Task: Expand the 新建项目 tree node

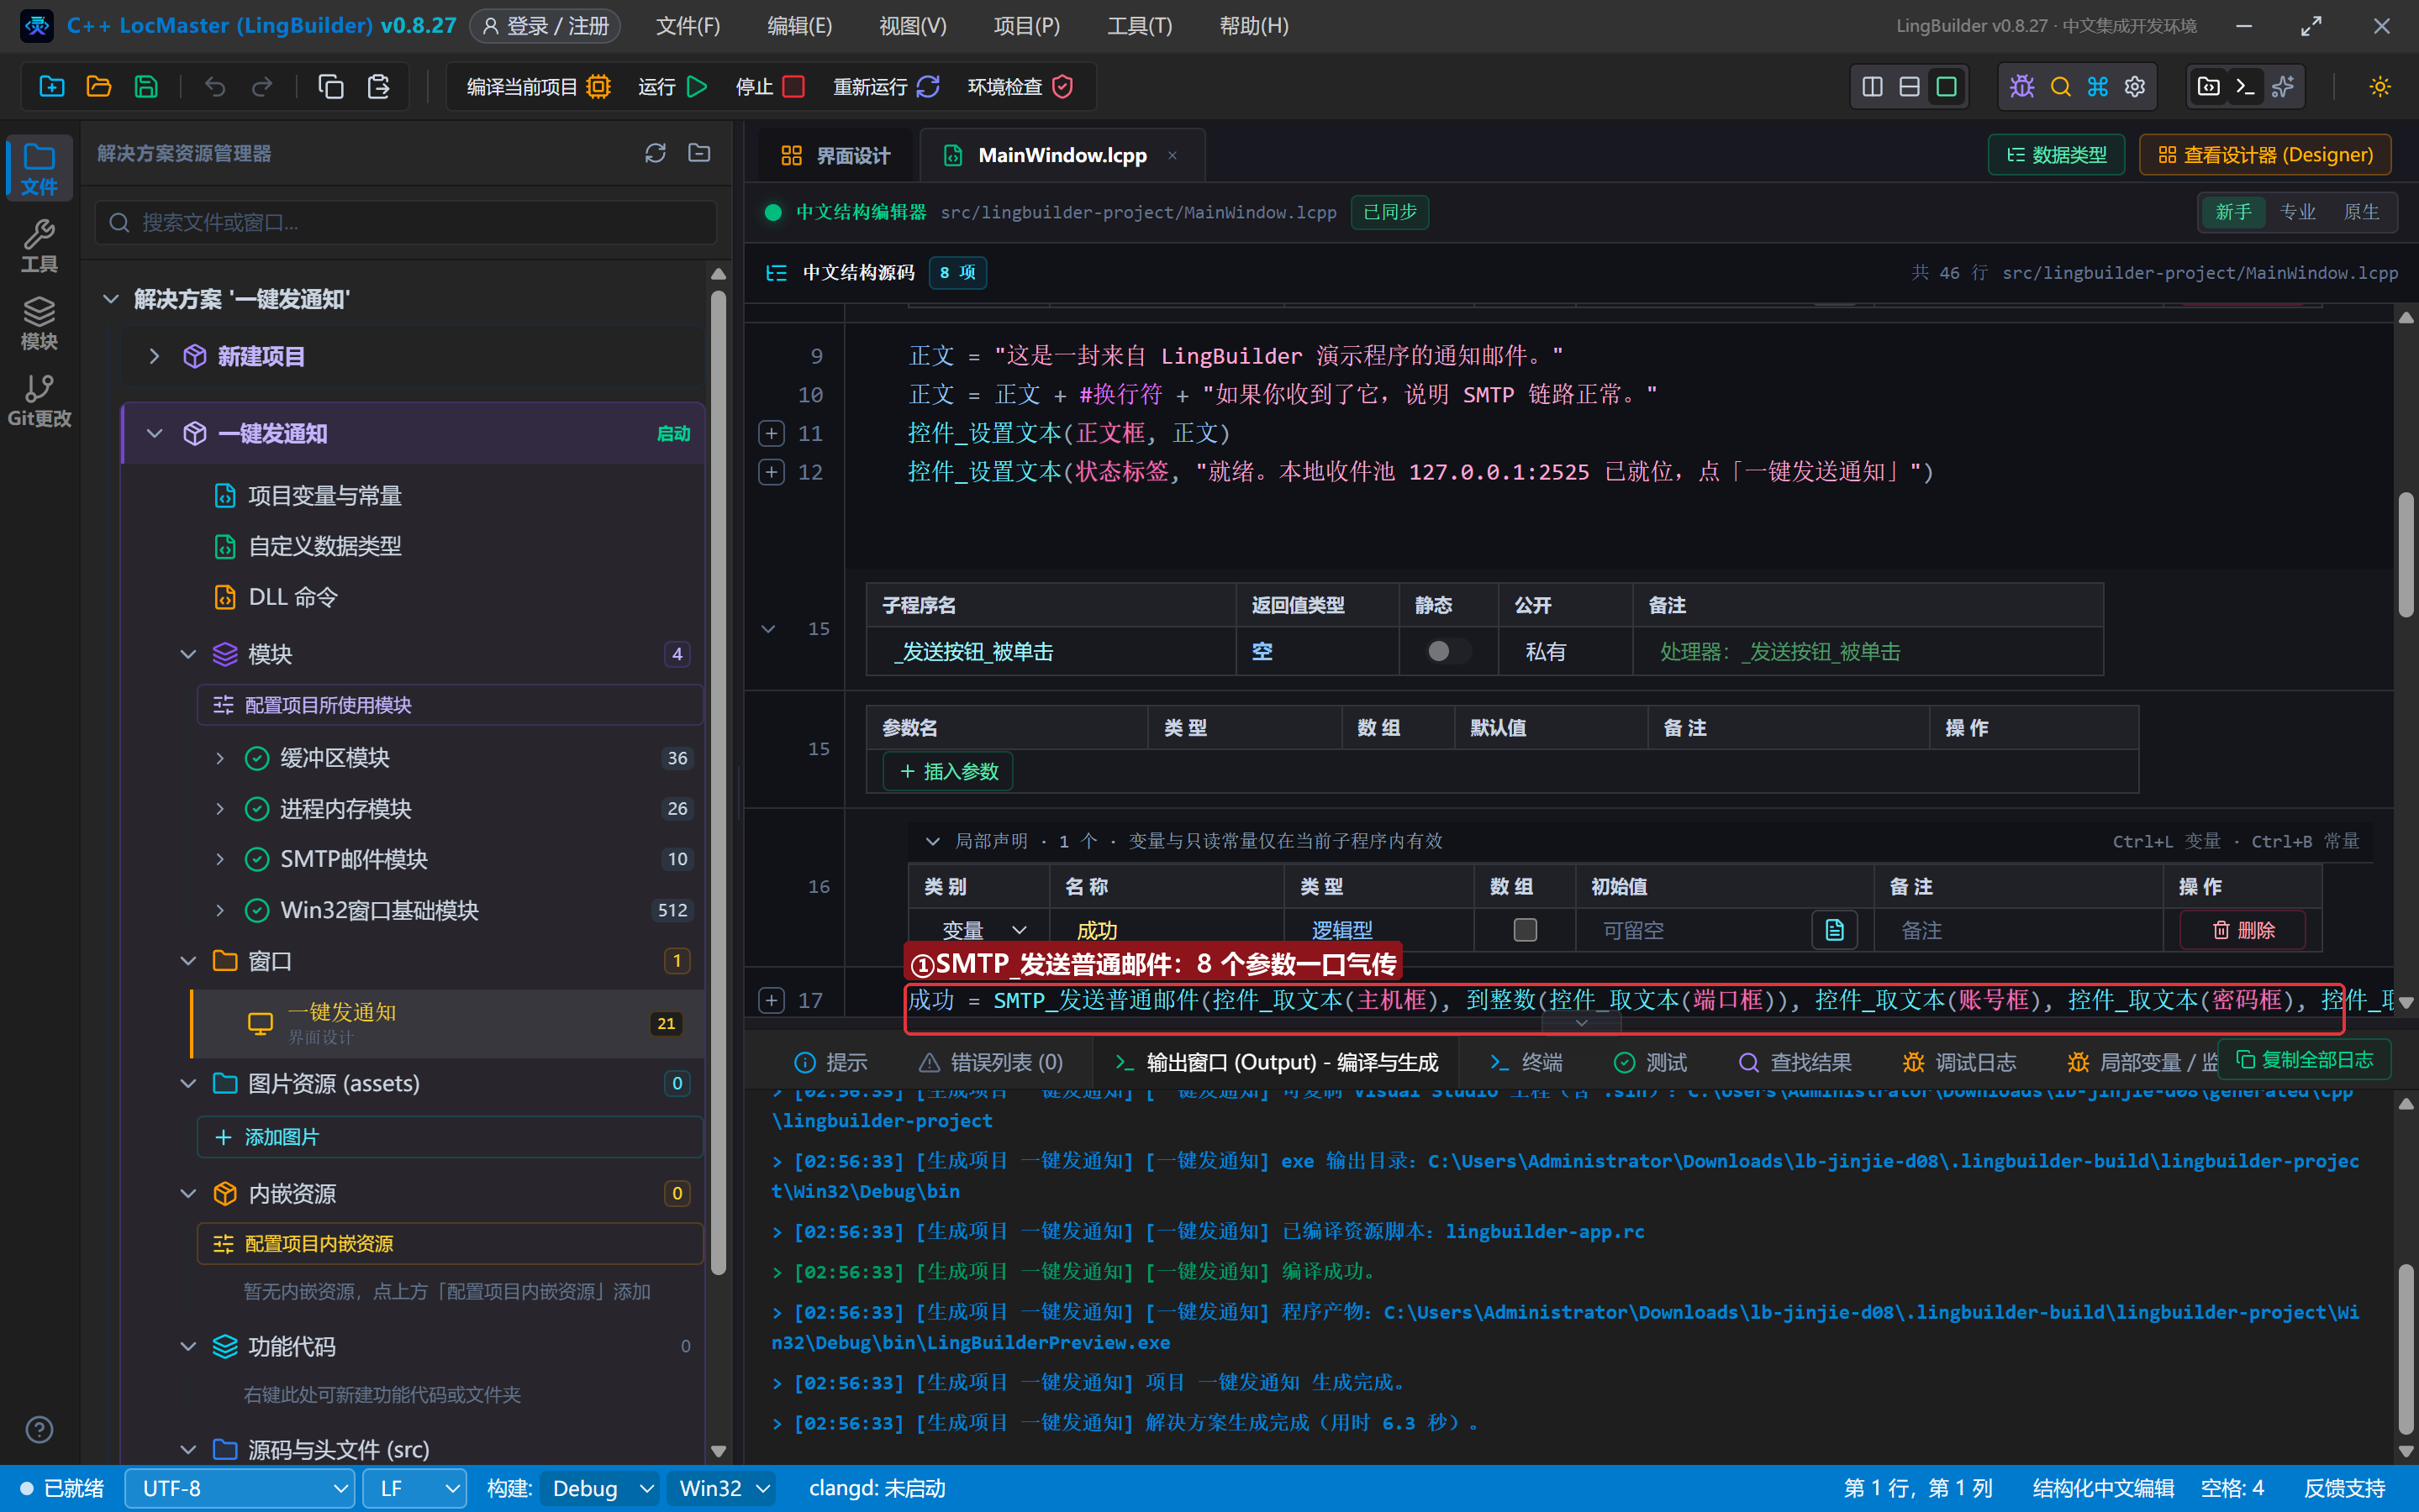Action: pos(154,356)
